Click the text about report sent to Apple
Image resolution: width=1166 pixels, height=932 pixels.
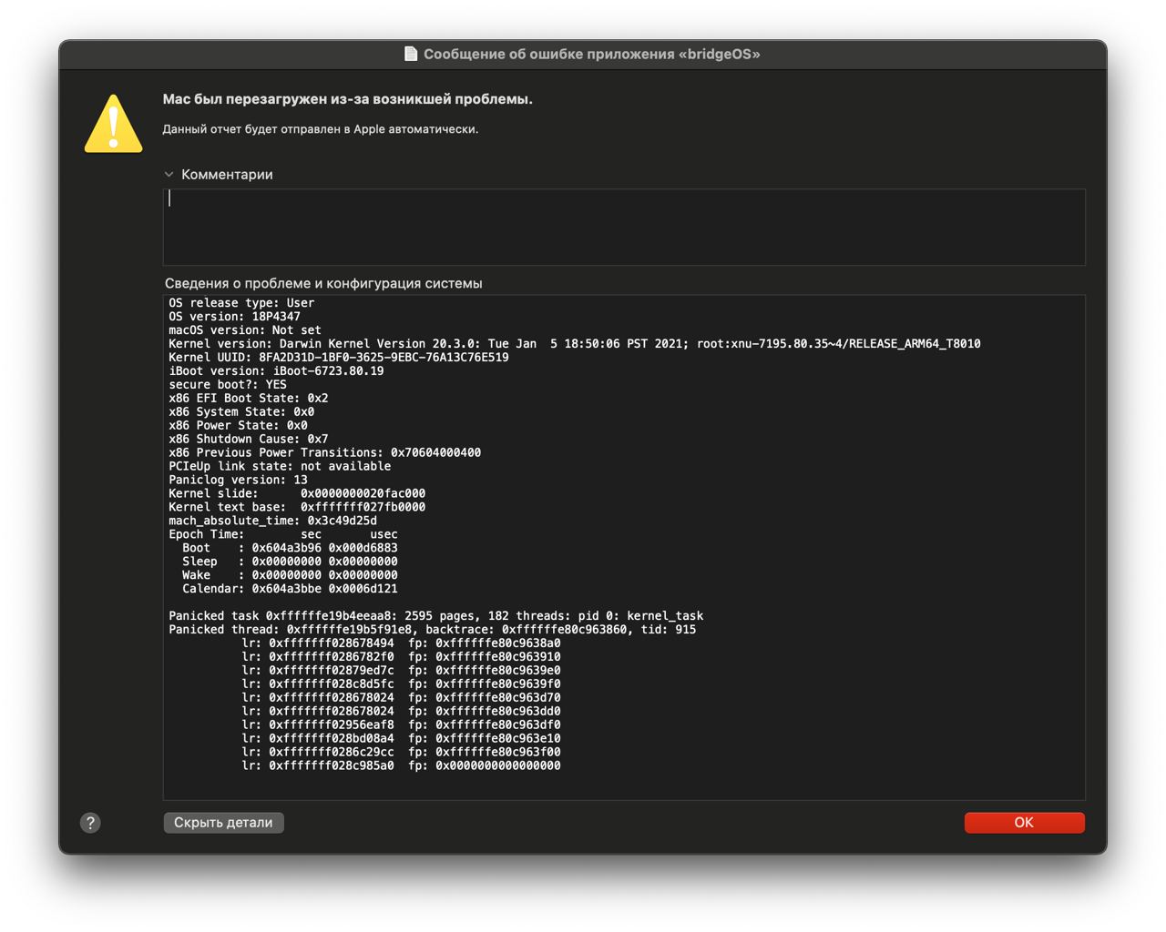coord(321,129)
